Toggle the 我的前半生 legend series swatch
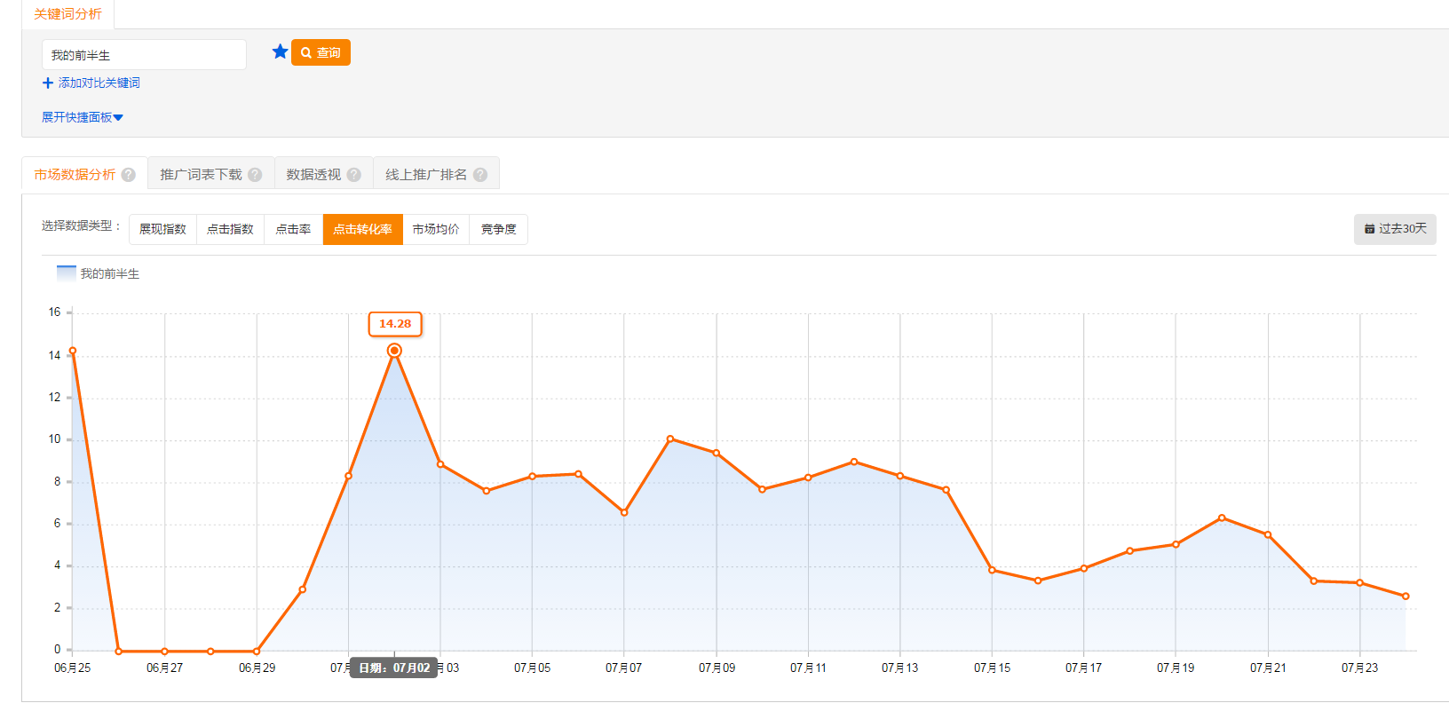Viewport: 1449px width, 719px height. 67,273
